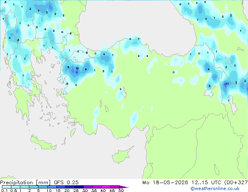This screenshot has height=192, width=248.
Task: Pick the 5–10 mm legend swatch
Action: point(43,187)
